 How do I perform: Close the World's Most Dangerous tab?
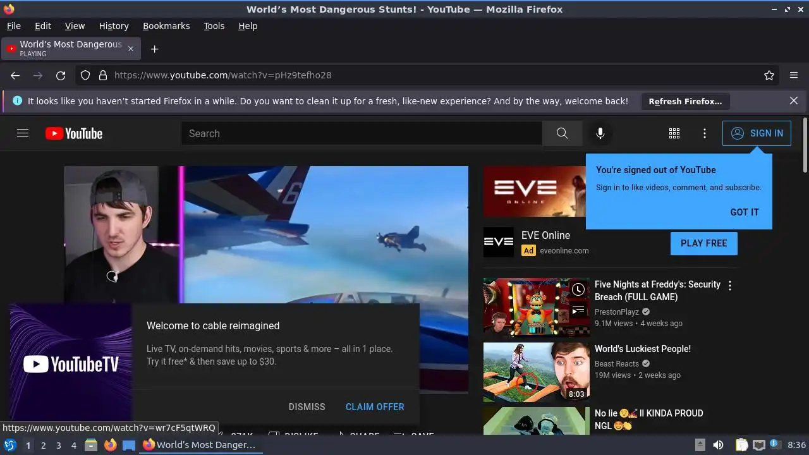click(x=131, y=49)
